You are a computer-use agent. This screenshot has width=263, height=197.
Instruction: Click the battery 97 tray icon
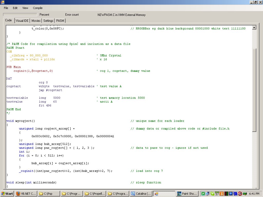click(217, 194)
